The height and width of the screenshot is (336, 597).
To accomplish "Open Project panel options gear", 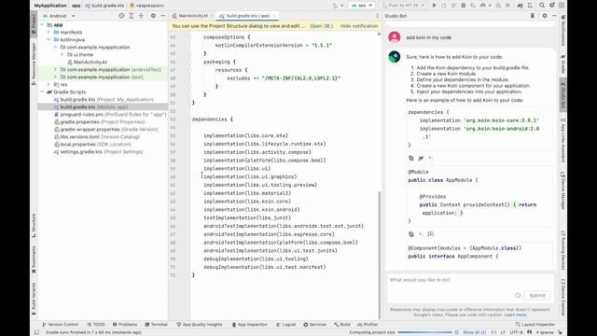I will point(153,16).
